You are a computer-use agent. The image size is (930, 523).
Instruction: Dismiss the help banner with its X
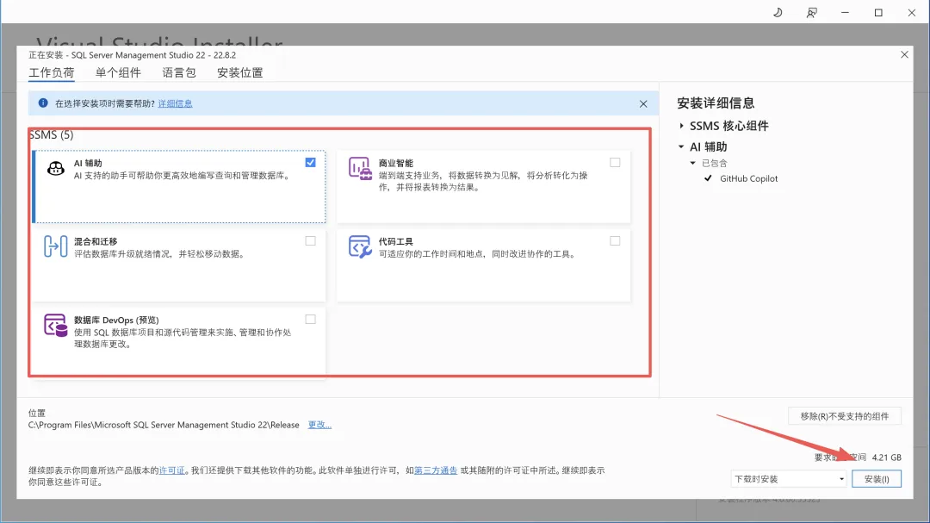tap(643, 104)
